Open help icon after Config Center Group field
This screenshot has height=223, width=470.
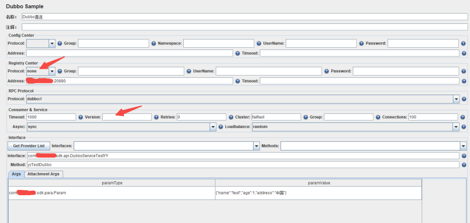tap(154, 43)
